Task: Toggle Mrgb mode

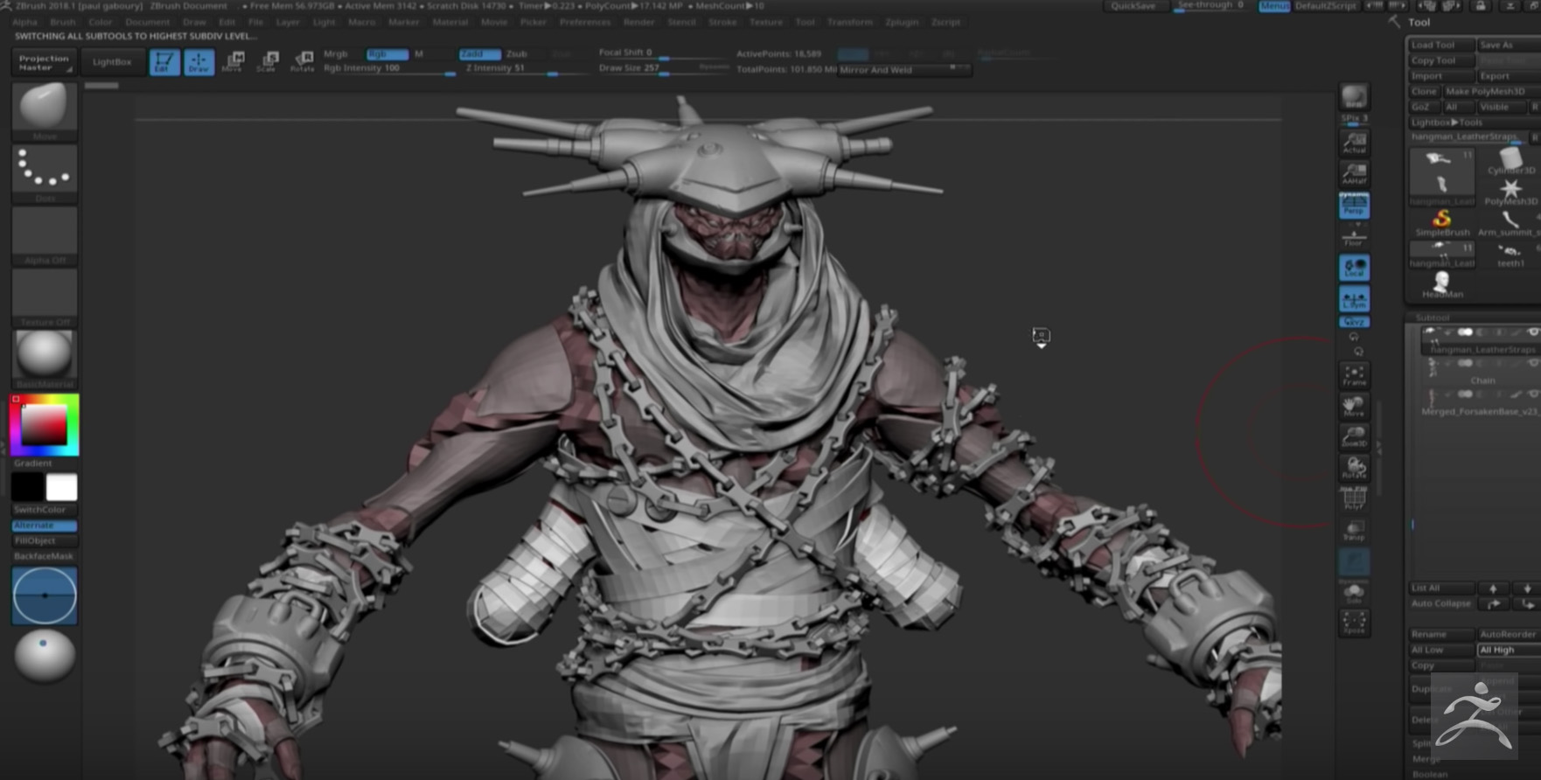Action: pyautogui.click(x=336, y=54)
